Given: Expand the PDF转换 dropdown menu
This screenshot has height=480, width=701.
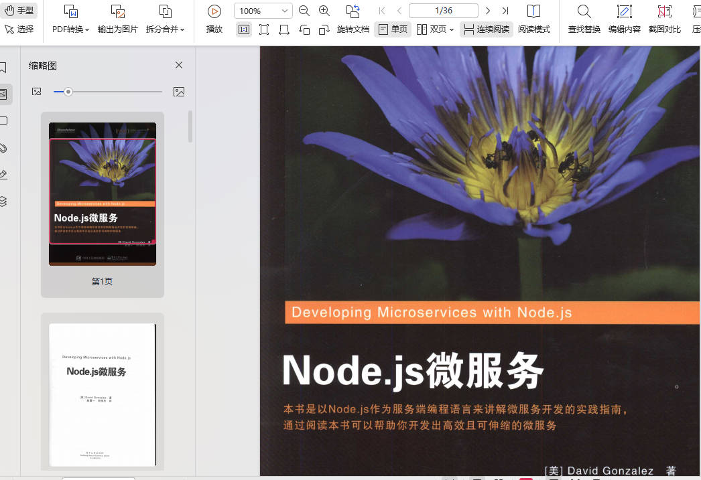Looking at the screenshot, I should [x=70, y=29].
